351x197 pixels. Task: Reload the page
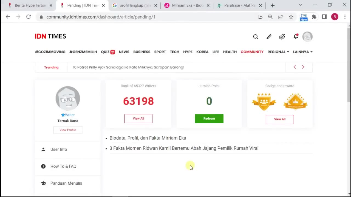(29, 17)
